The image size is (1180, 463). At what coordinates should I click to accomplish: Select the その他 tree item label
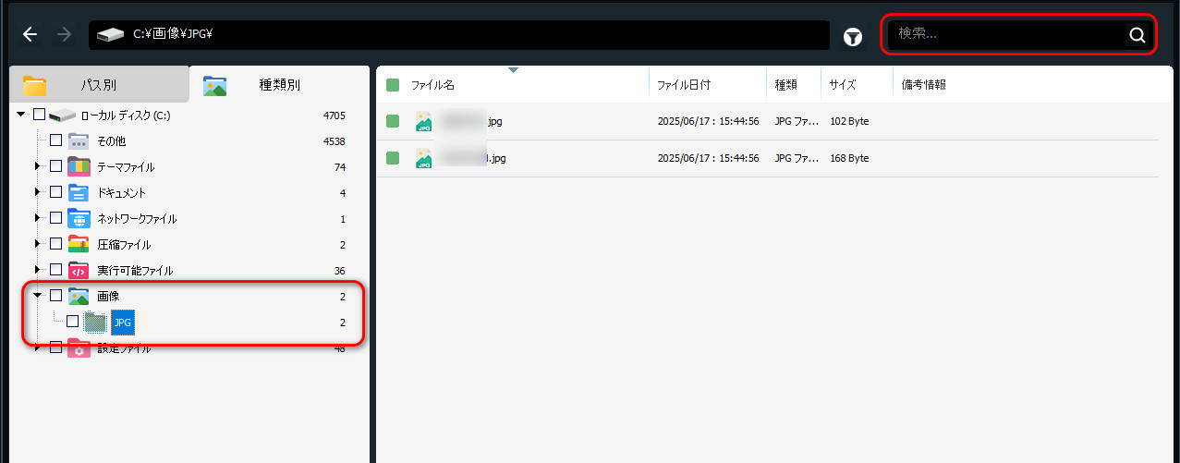[x=111, y=140]
